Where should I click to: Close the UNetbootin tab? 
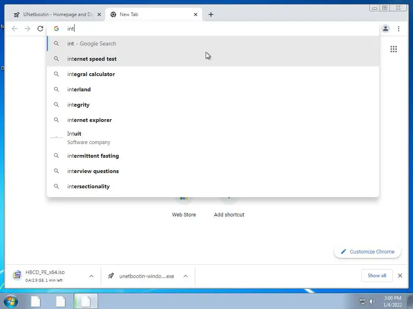coord(99,14)
